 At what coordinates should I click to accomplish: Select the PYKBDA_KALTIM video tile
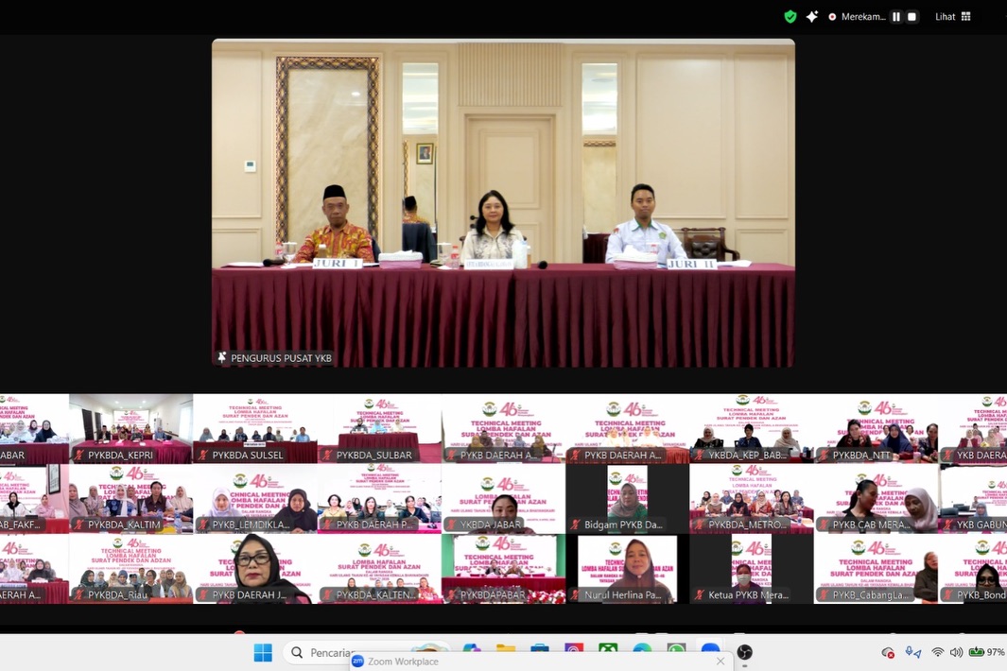pos(130,497)
